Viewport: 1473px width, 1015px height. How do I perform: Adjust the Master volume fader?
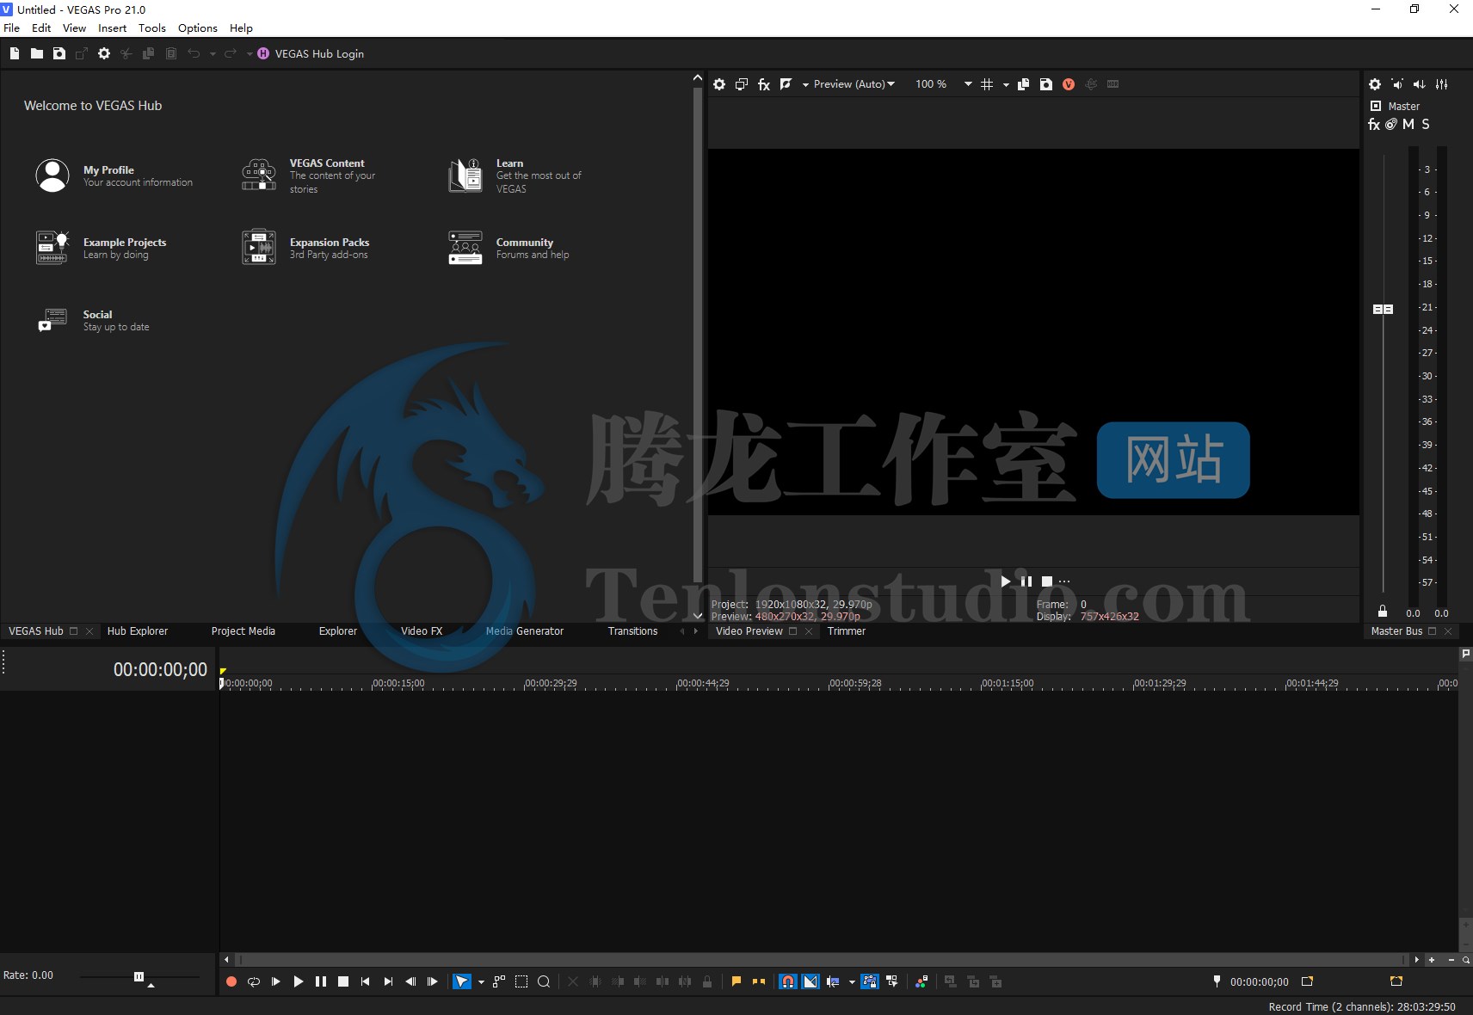[1383, 309]
